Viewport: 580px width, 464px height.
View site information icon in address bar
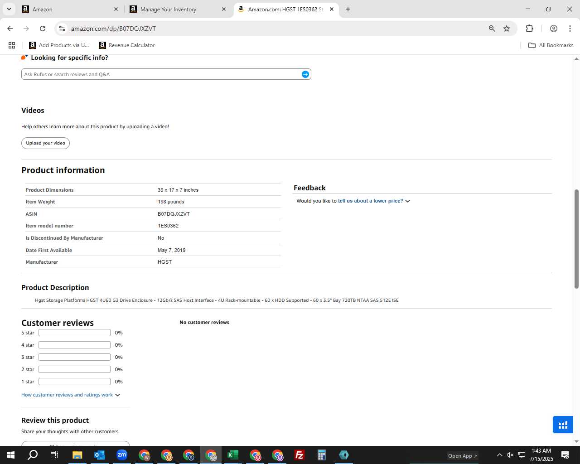(62, 29)
